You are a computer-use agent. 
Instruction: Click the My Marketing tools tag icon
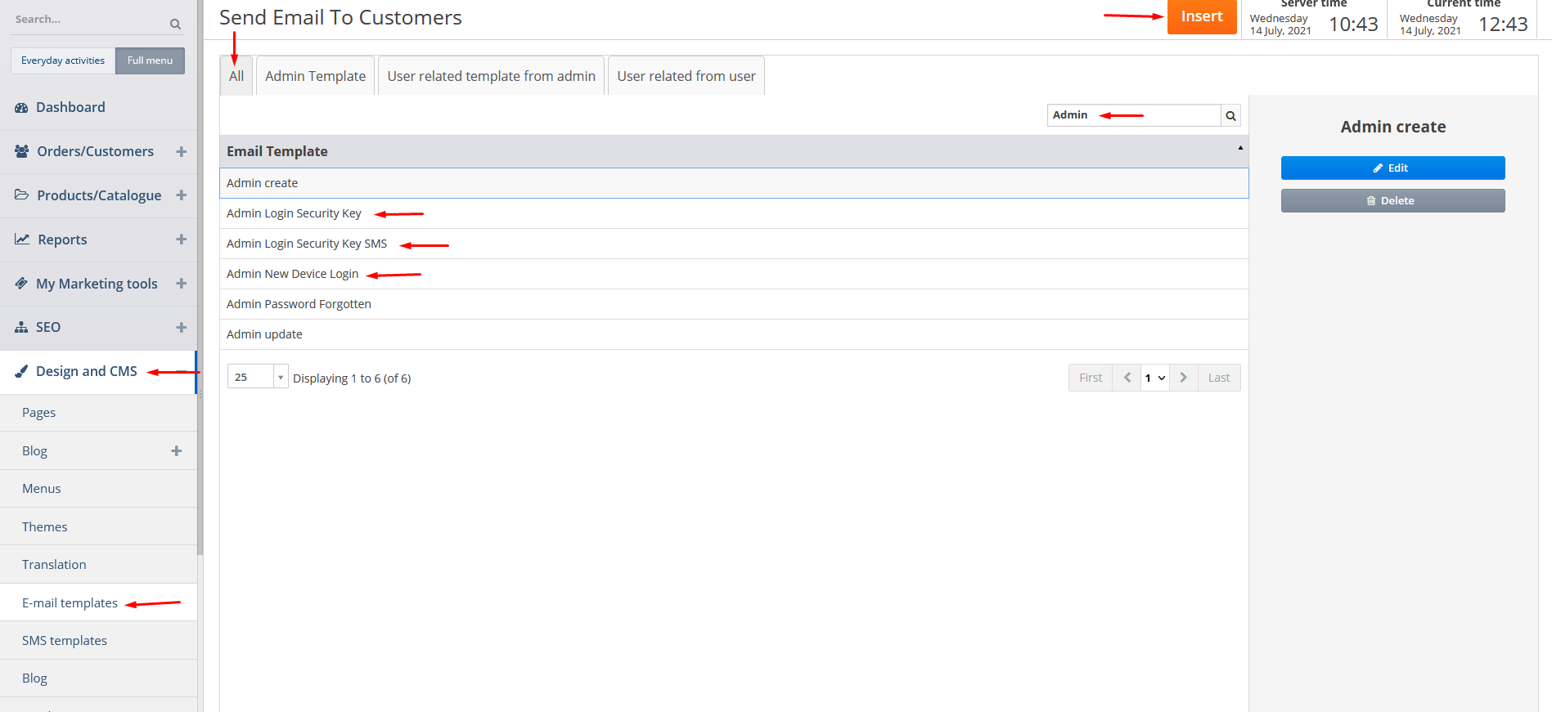click(x=22, y=284)
